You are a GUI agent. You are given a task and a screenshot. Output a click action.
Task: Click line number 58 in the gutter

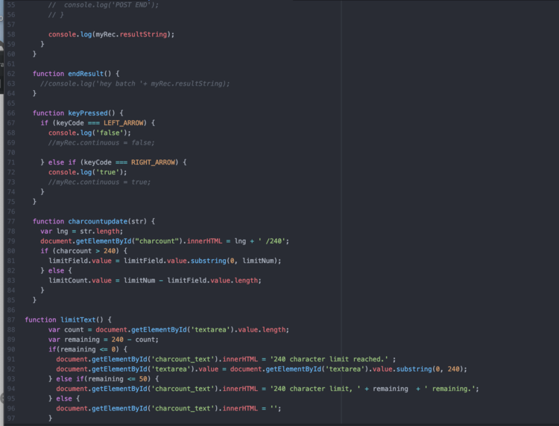[11, 34]
